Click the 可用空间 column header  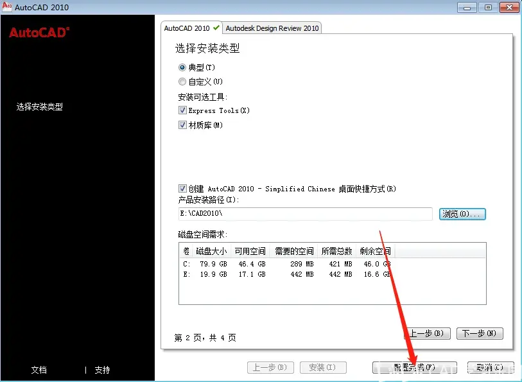coord(250,251)
